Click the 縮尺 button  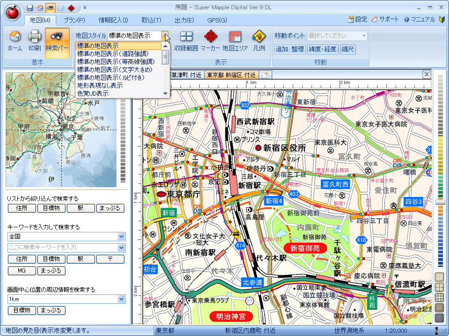(348, 49)
